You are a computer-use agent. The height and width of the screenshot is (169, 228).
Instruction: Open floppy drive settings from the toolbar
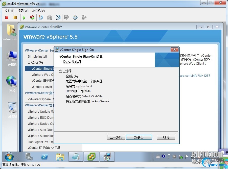pos(66,17)
